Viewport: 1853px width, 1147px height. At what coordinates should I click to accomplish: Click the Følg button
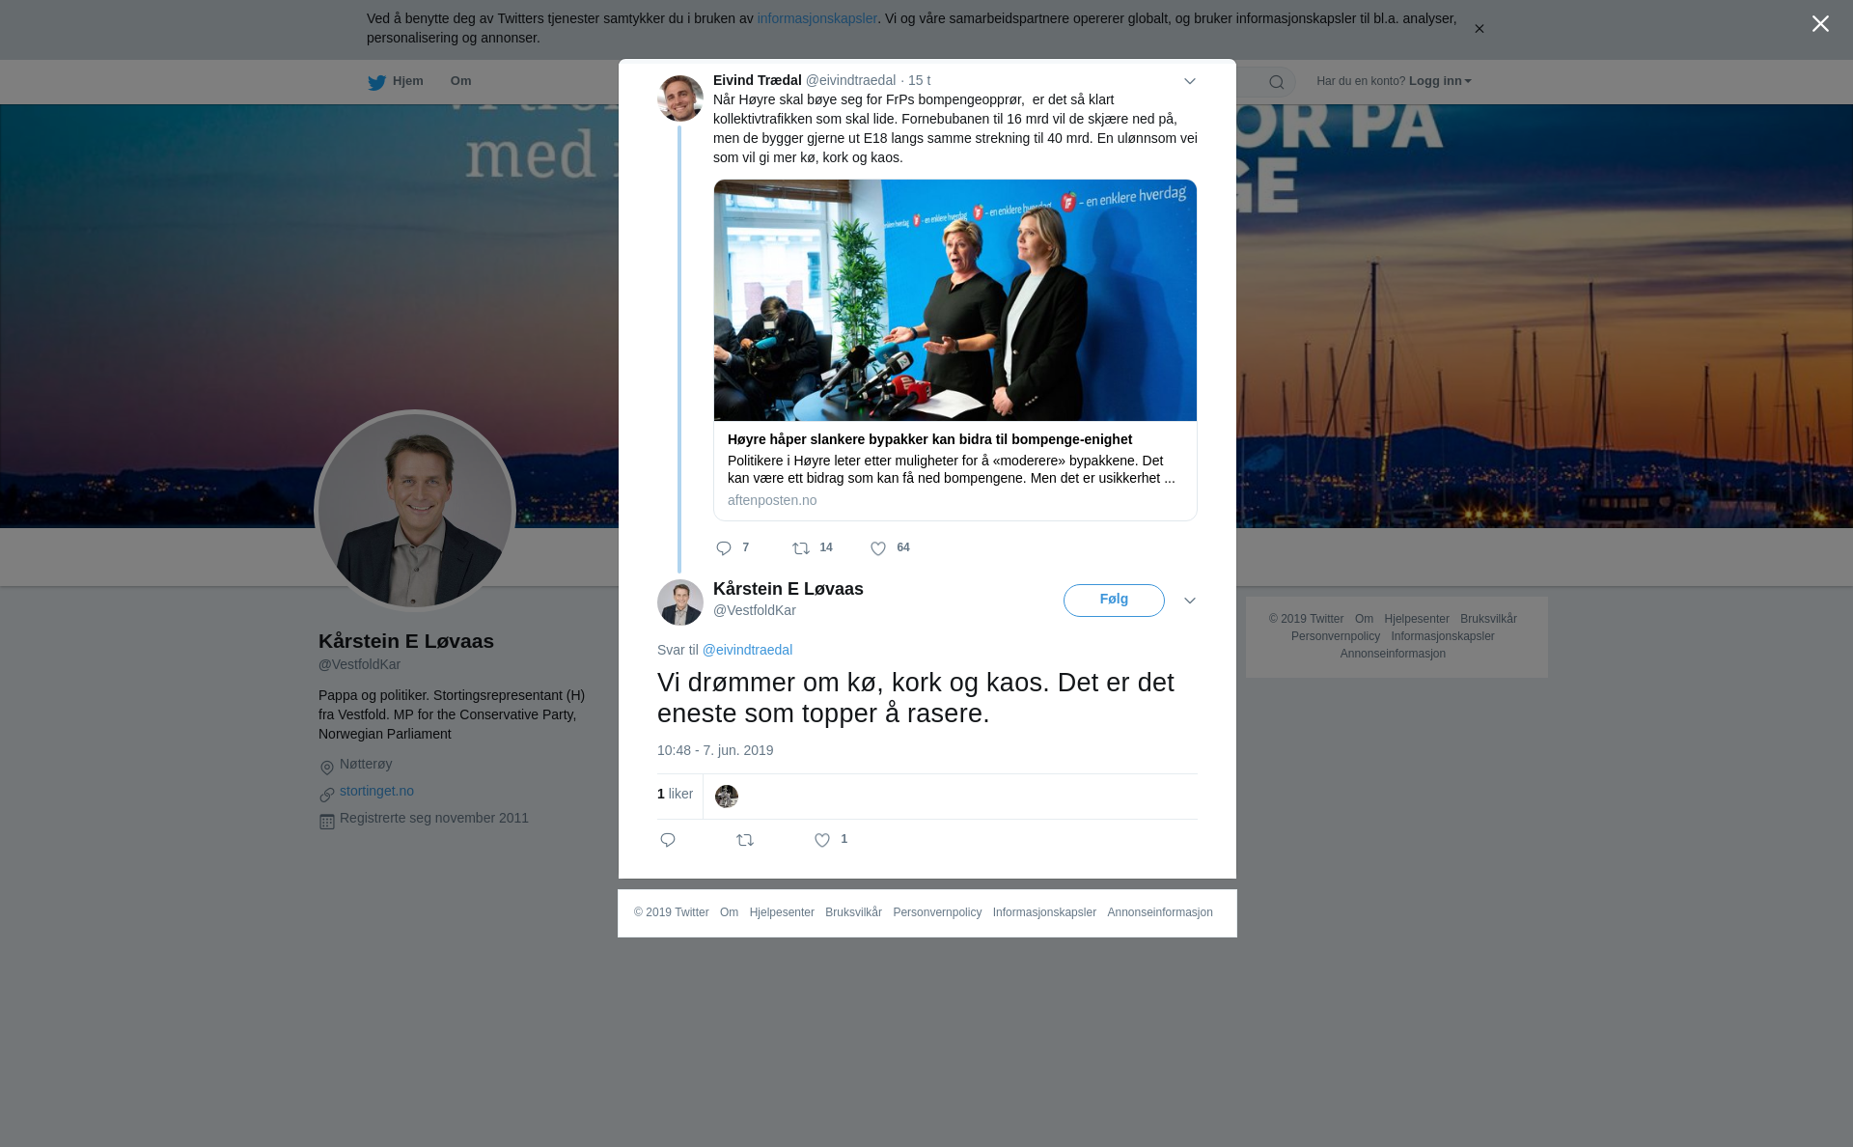[x=1114, y=600]
